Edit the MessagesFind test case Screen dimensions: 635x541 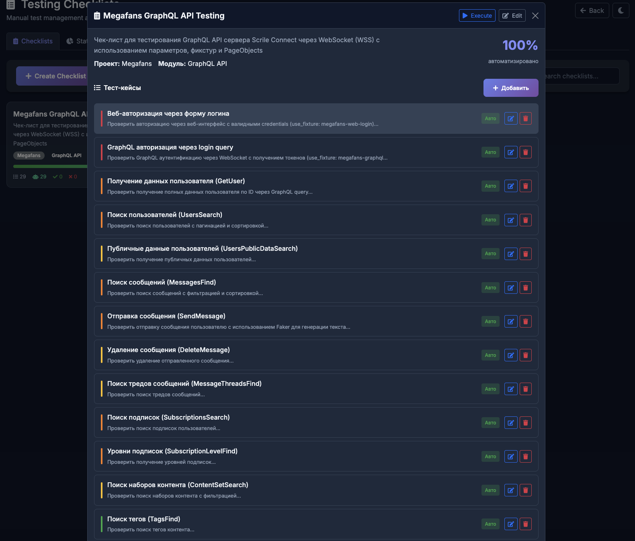tap(511, 287)
